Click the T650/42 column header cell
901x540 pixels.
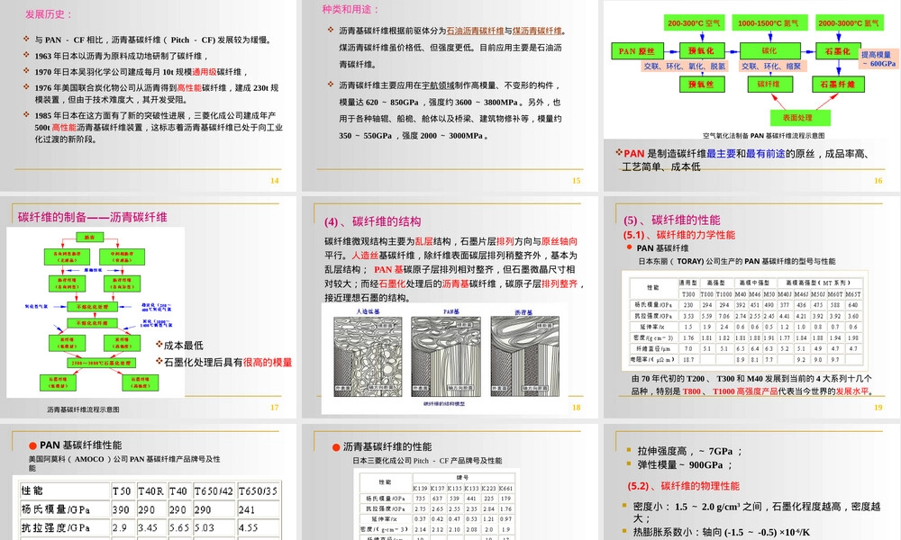214,490
